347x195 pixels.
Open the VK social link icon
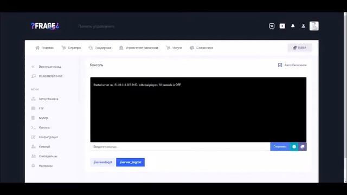point(272,26)
